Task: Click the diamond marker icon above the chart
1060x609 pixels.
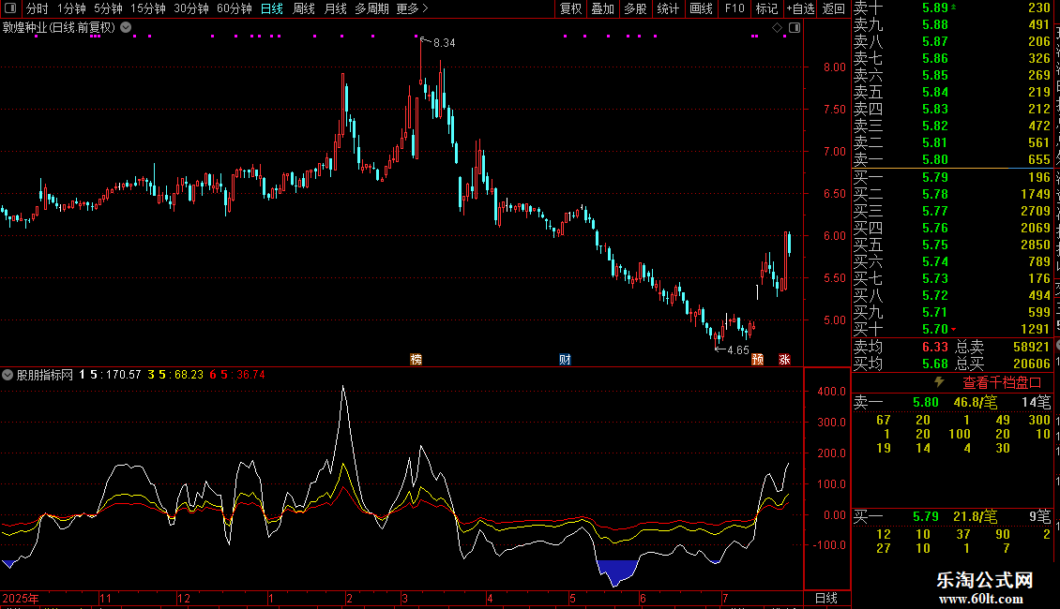Action: (x=777, y=28)
